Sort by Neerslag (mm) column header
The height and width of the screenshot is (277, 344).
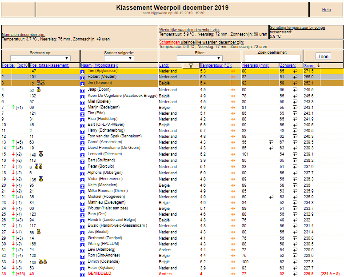(256, 65)
